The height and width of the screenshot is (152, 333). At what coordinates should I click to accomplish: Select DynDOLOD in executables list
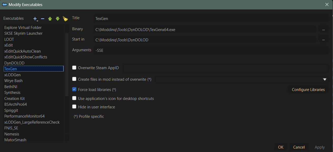click(14, 63)
